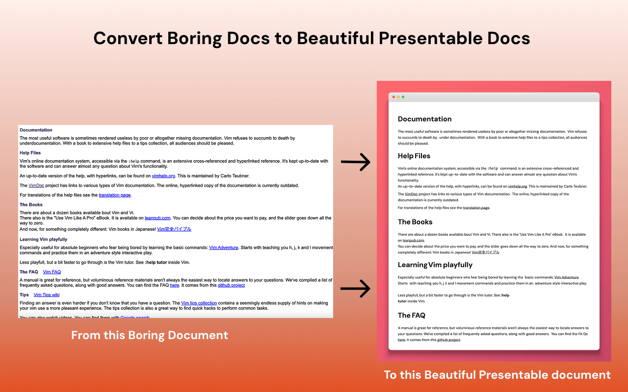Open the Google search link at the bottom

135,317
